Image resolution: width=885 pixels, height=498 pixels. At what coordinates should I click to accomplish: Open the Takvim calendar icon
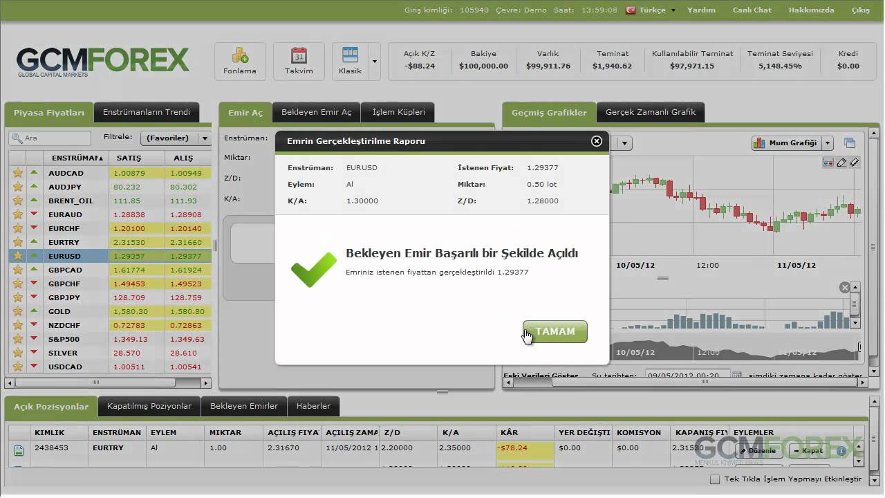[x=299, y=62]
